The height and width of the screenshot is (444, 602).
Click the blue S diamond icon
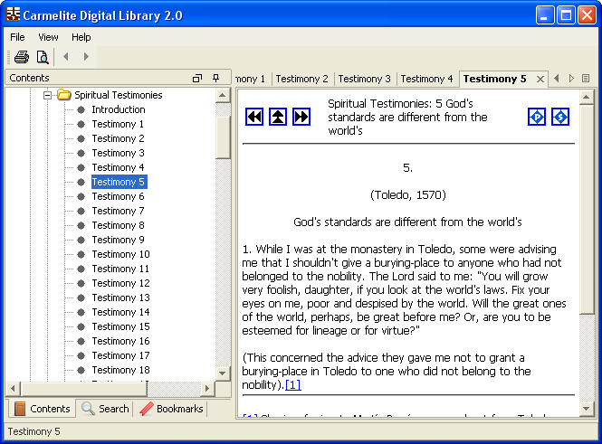(x=560, y=117)
